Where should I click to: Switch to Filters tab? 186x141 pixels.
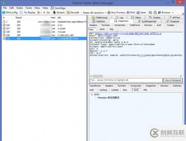[x=136, y=17]
